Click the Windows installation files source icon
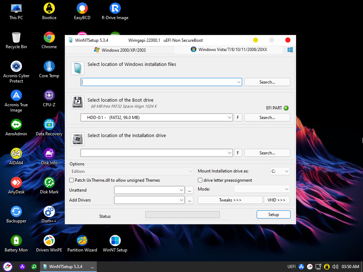The image size is (363, 272). coord(78,68)
